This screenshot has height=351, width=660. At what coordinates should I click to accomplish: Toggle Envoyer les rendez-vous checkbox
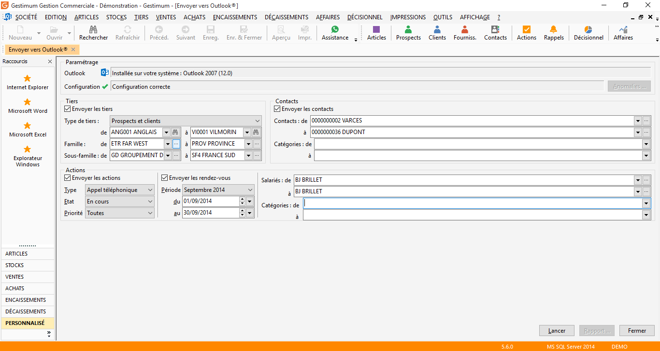165,178
